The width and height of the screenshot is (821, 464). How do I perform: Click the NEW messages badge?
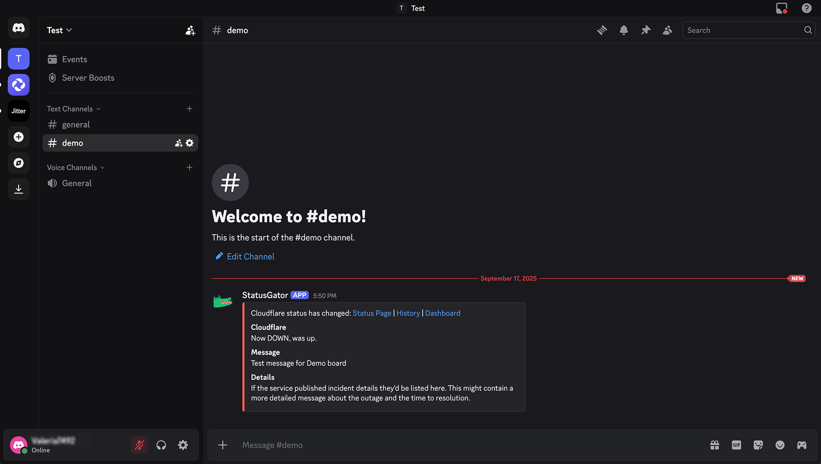pos(797,279)
